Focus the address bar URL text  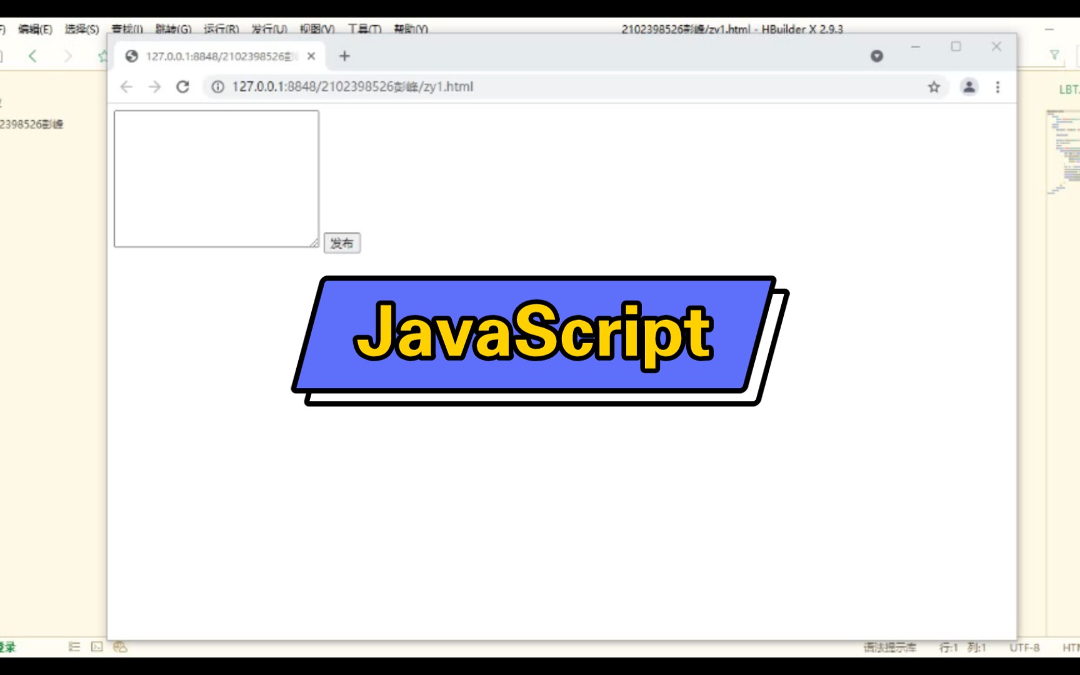(352, 87)
